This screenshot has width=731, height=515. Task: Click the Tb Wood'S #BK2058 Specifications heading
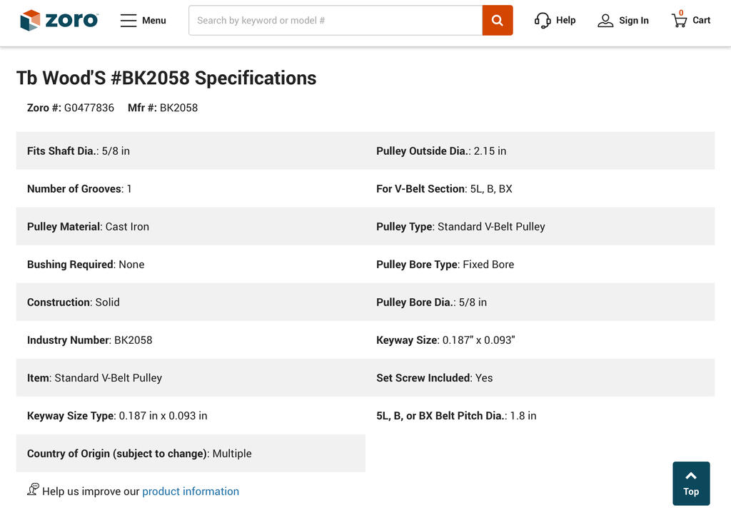point(166,78)
